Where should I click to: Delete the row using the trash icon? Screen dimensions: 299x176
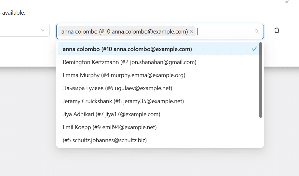click(277, 30)
